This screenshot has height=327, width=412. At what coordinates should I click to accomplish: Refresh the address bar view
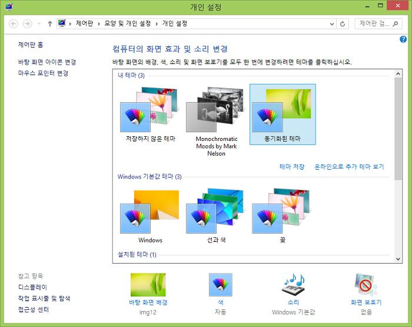(x=343, y=24)
